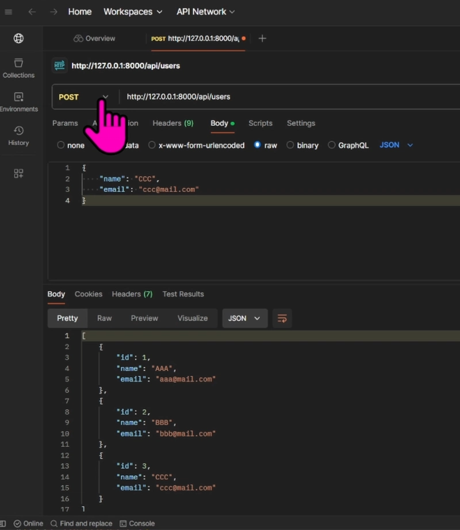Select the GraphQL body option
This screenshot has height=530, width=460.
coord(348,145)
